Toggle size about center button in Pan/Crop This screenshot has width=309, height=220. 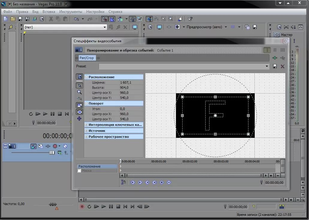point(79,112)
